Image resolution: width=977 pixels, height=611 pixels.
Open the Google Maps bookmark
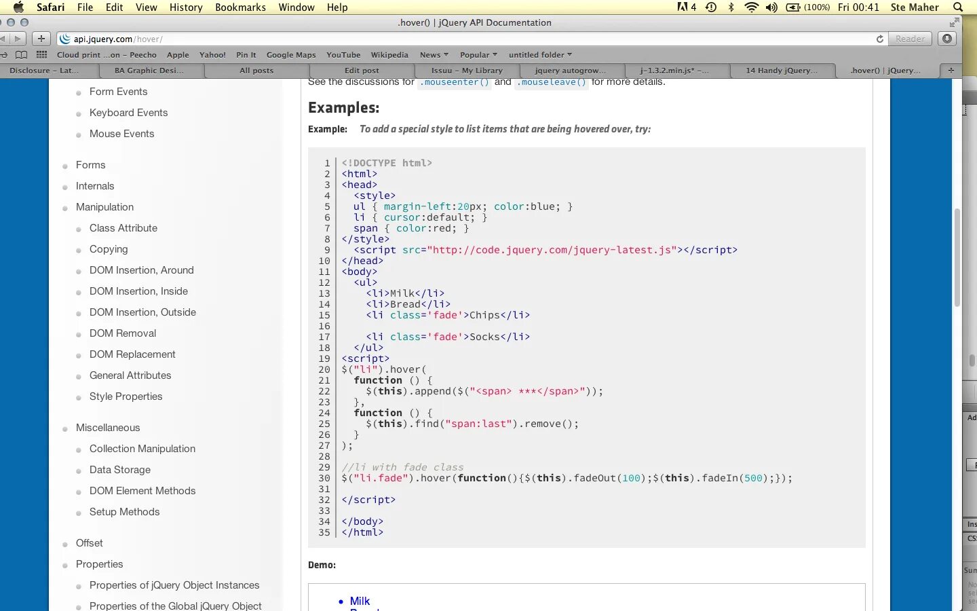click(x=291, y=55)
